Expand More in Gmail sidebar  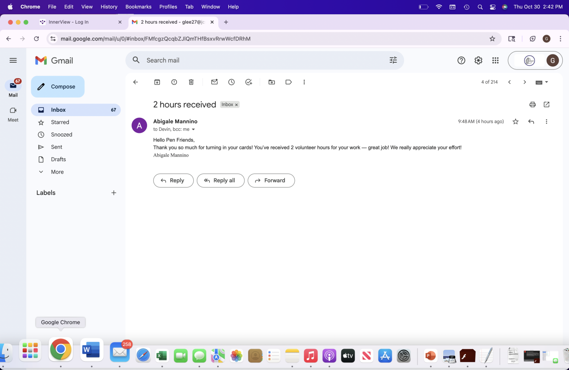[x=57, y=172]
